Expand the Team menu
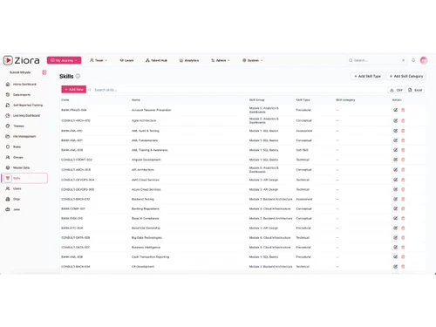This screenshot has height=327, width=436. tap(99, 60)
